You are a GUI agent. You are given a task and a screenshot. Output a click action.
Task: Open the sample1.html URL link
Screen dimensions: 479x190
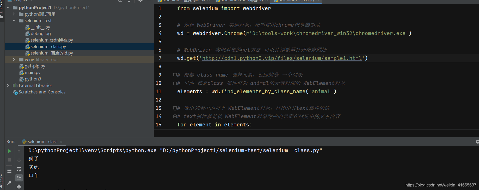coord(282,58)
